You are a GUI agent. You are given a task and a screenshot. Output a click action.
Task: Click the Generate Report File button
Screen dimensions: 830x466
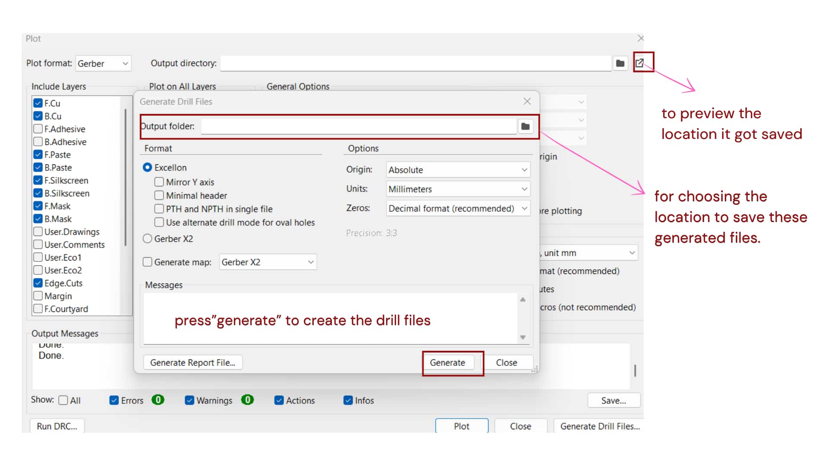(x=193, y=362)
